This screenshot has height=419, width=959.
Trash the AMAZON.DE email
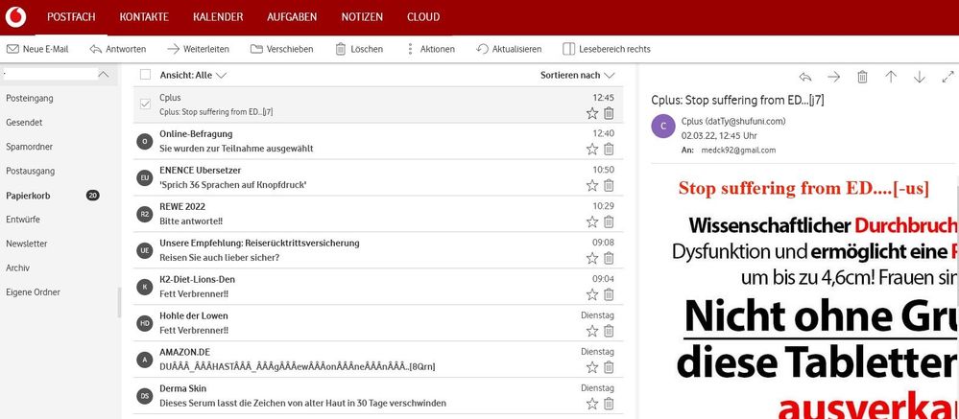point(609,367)
